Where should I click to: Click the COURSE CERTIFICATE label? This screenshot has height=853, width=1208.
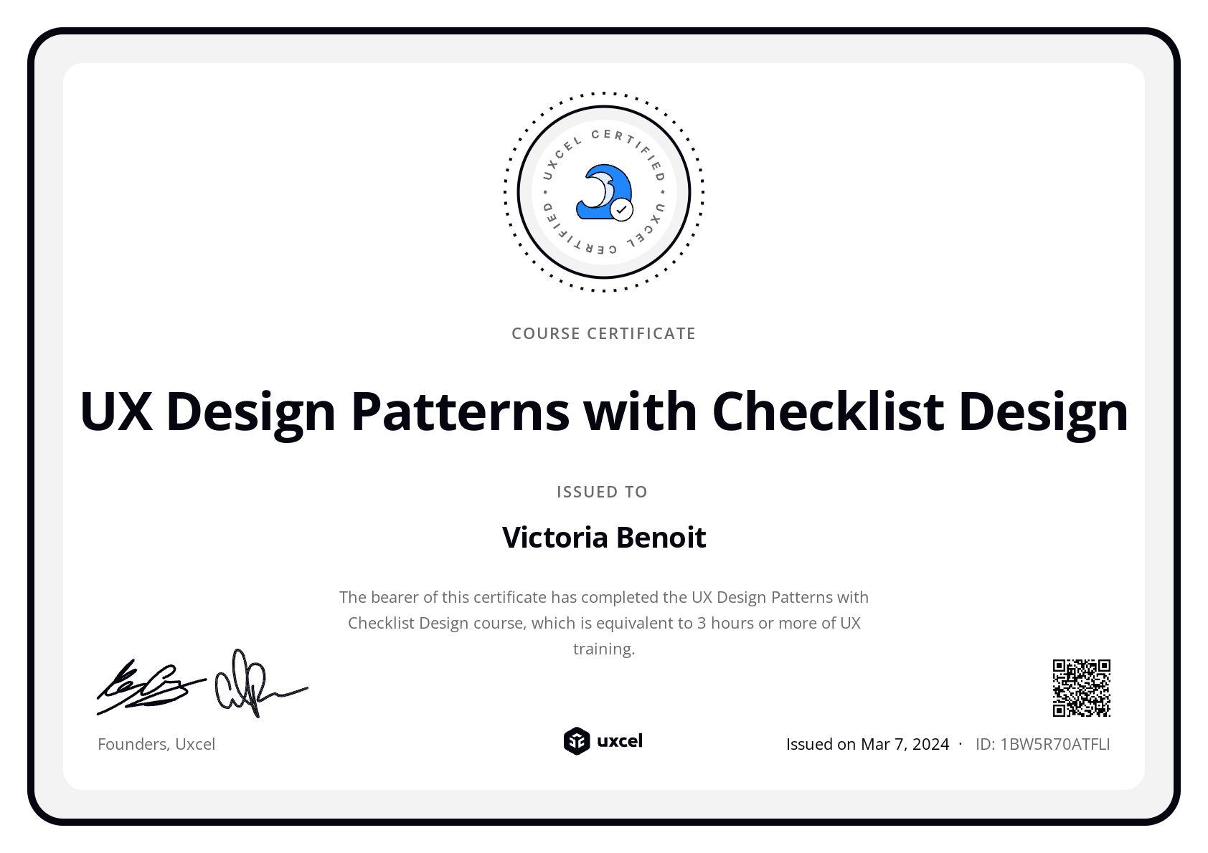(603, 333)
